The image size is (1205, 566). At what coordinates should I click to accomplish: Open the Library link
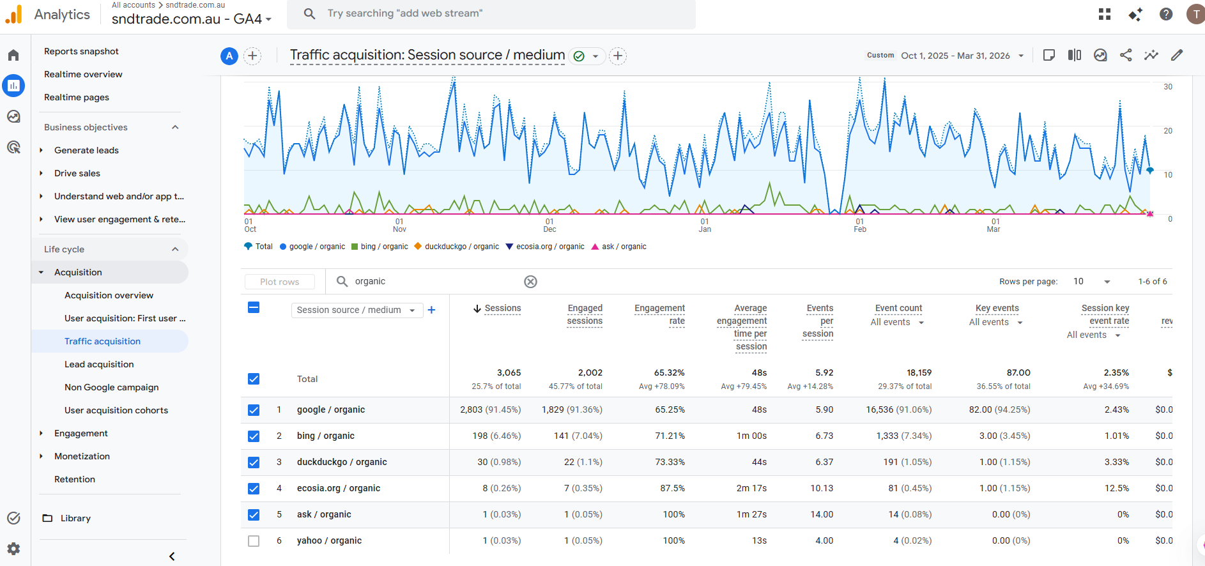75,518
